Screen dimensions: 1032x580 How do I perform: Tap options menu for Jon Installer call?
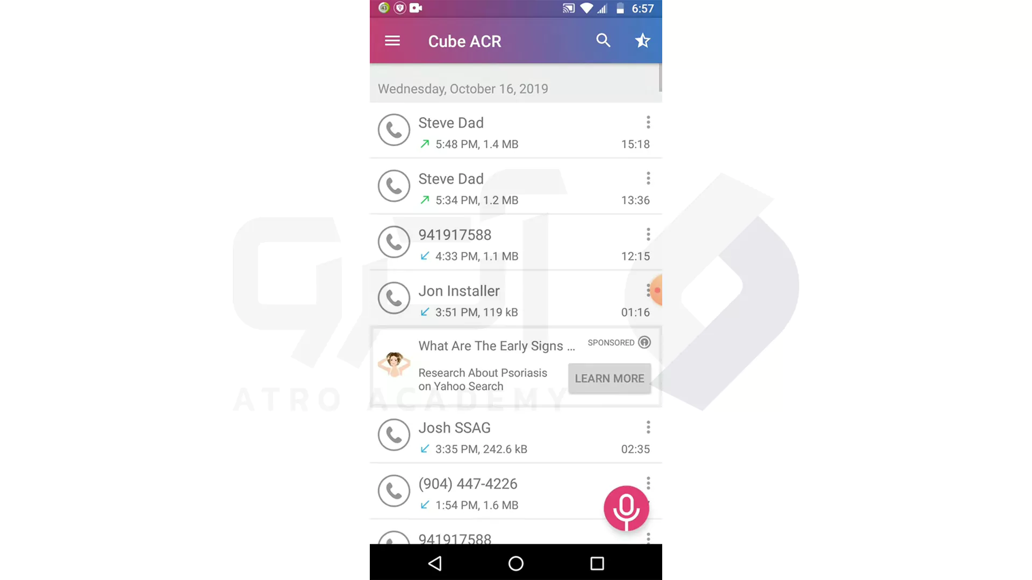[648, 291]
